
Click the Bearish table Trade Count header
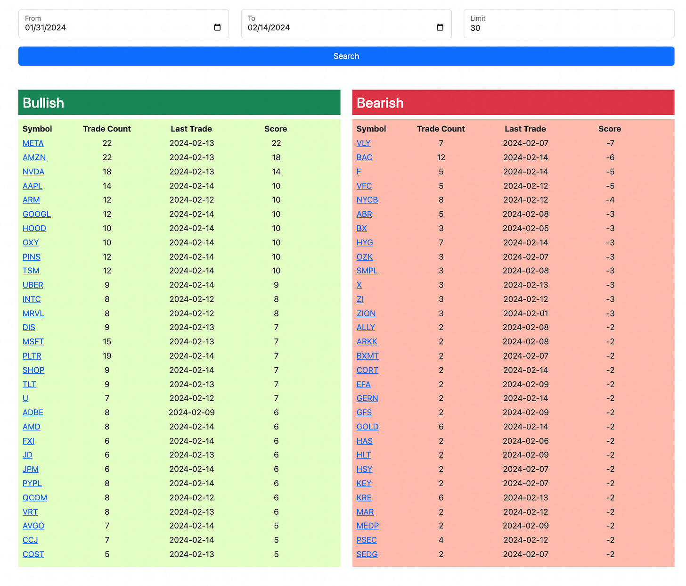441,129
